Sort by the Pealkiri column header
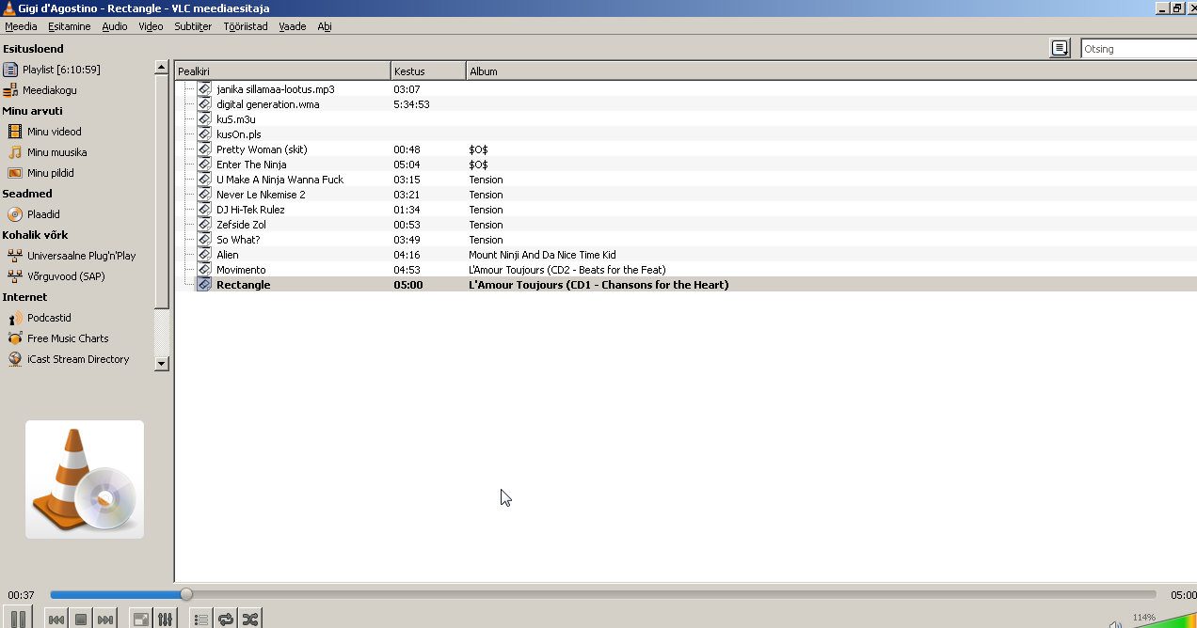1197x628 pixels. point(282,71)
